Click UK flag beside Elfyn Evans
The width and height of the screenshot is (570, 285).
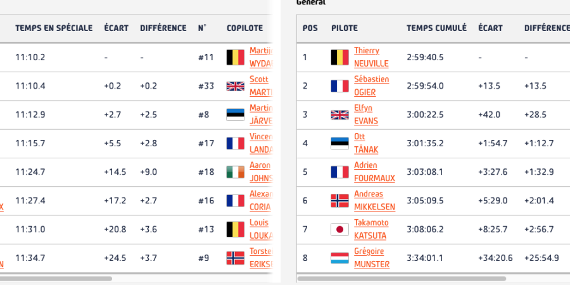click(x=340, y=115)
